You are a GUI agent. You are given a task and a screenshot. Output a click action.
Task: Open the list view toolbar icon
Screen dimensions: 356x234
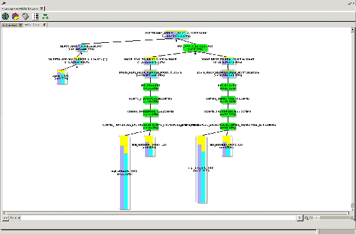click(36, 17)
